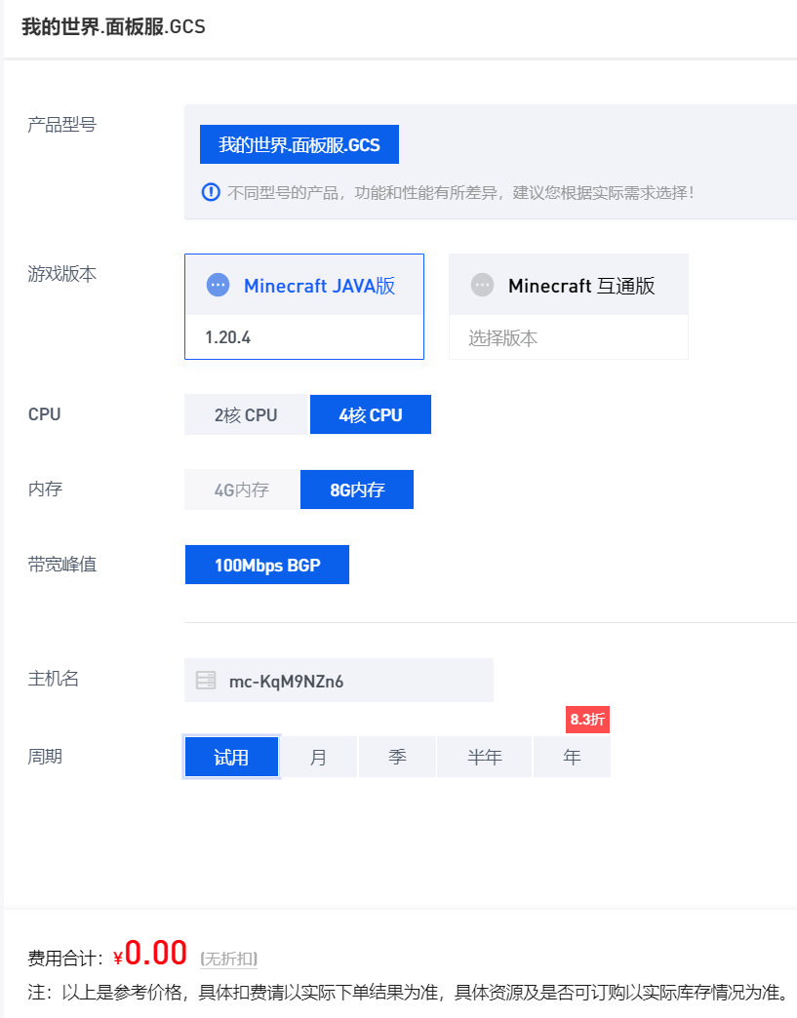This screenshot has height=1018, width=797.
Task: Click the 费用合计 label
Action: (x=65, y=959)
